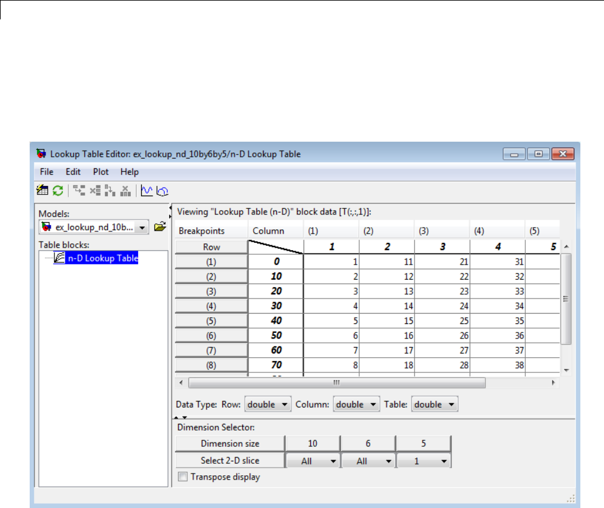Click the mesh plot toolbar icon
This screenshot has width=604, height=508.
coord(162,191)
